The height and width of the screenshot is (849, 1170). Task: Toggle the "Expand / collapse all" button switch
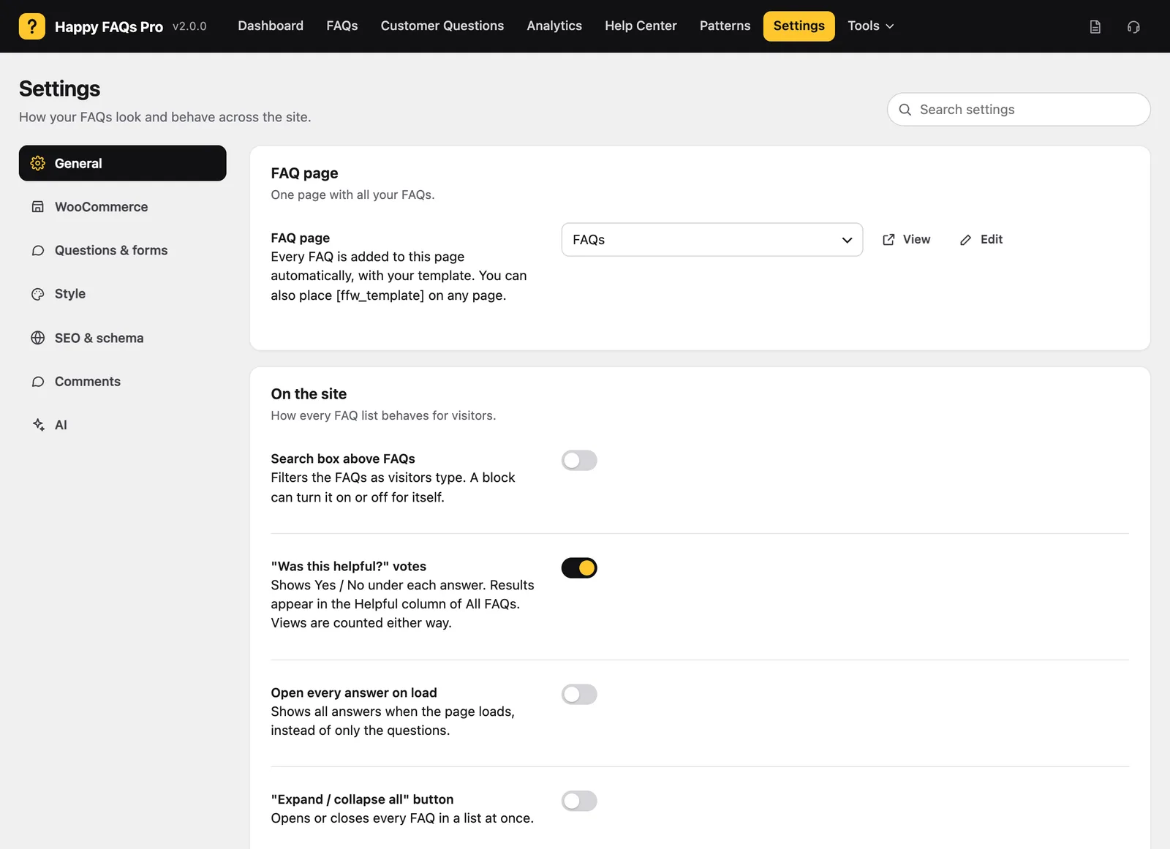click(579, 801)
